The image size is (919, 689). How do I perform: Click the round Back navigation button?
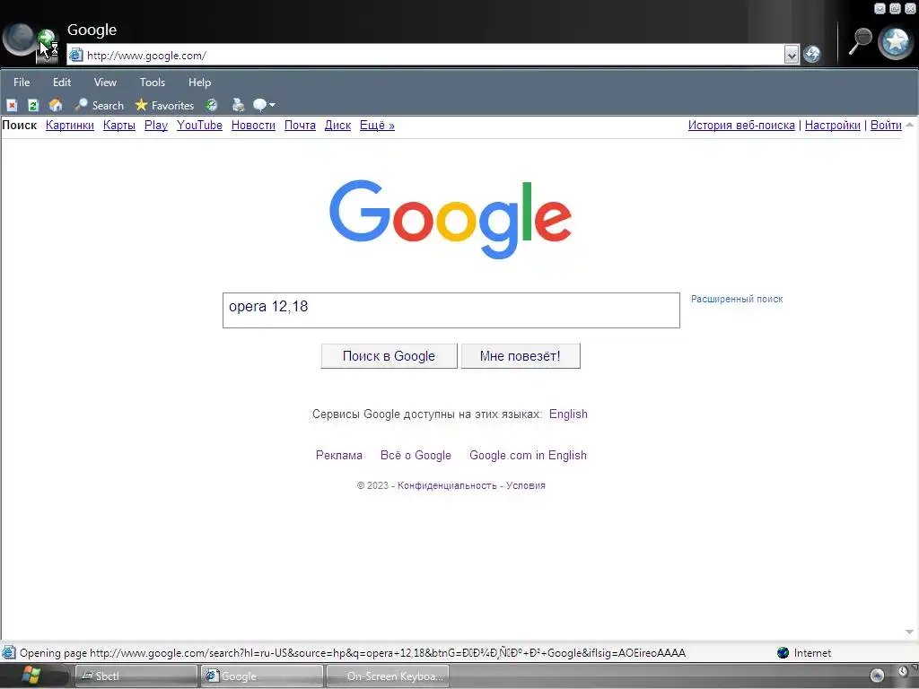pos(18,39)
